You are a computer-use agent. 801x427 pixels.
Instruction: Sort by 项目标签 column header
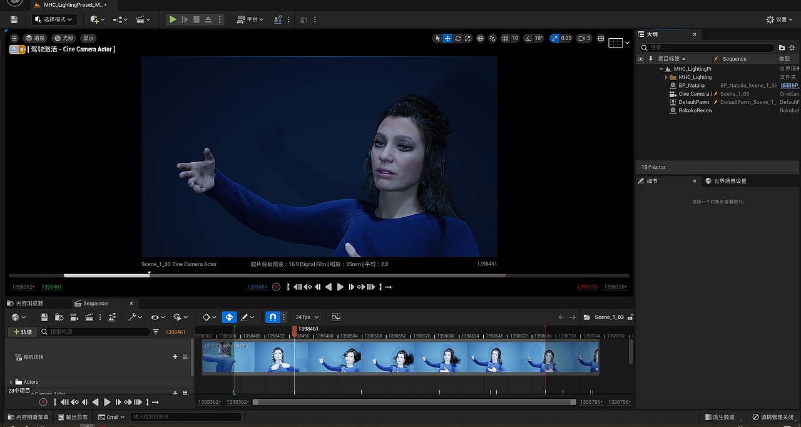pos(671,59)
